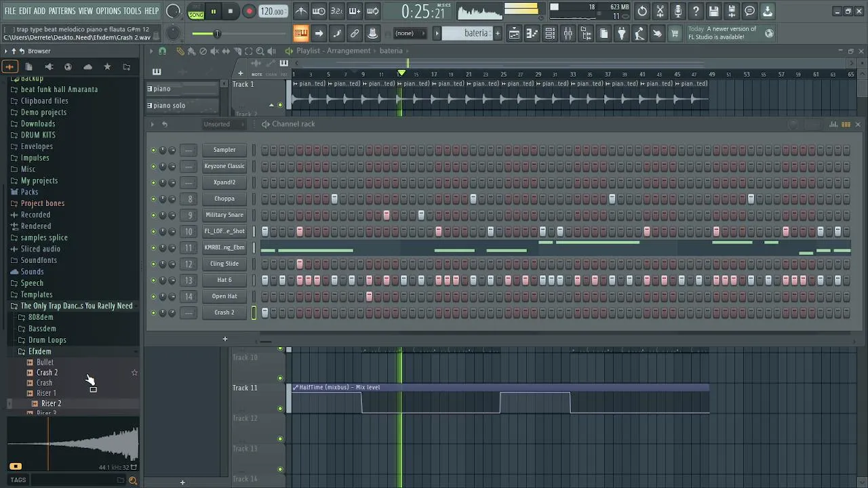Select the zoom magnifier tool in Playlist
The image size is (868, 488).
tap(260, 51)
